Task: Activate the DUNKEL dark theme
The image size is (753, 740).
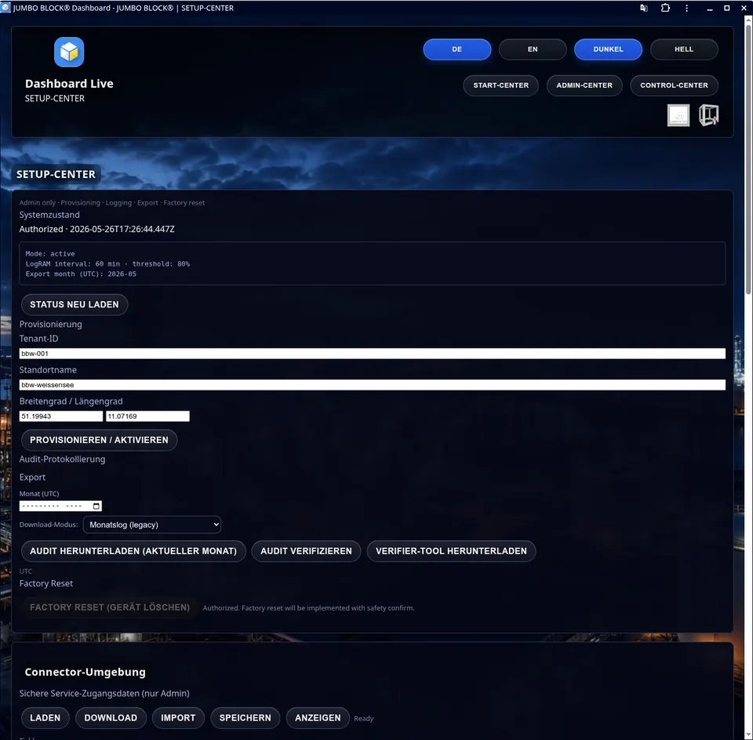Action: click(608, 49)
